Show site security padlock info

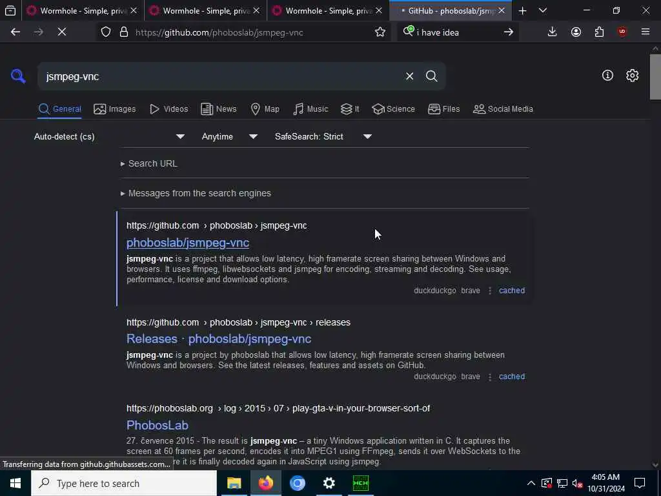pos(124,32)
